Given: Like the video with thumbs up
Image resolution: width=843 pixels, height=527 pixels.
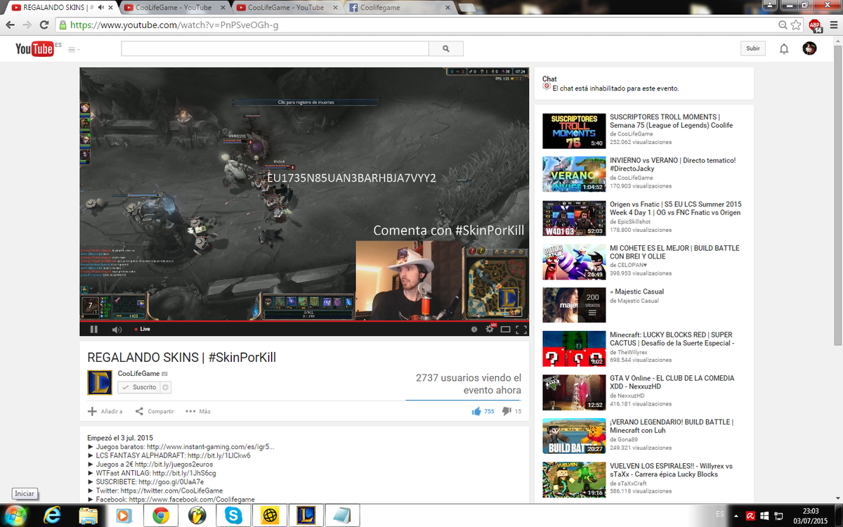Looking at the screenshot, I should [483, 411].
